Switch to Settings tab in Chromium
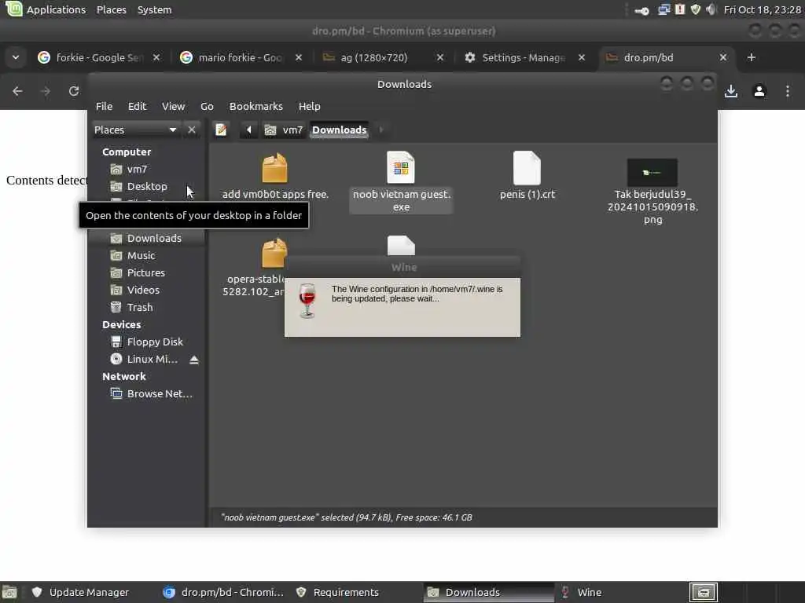The width and height of the screenshot is (805, 603). pyautogui.click(x=524, y=57)
